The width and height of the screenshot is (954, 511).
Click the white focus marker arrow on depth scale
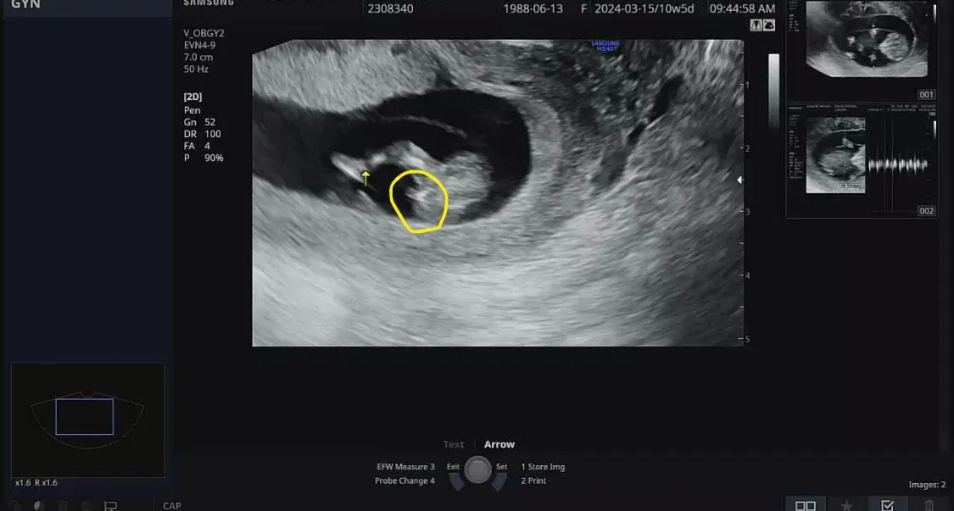pos(739,180)
